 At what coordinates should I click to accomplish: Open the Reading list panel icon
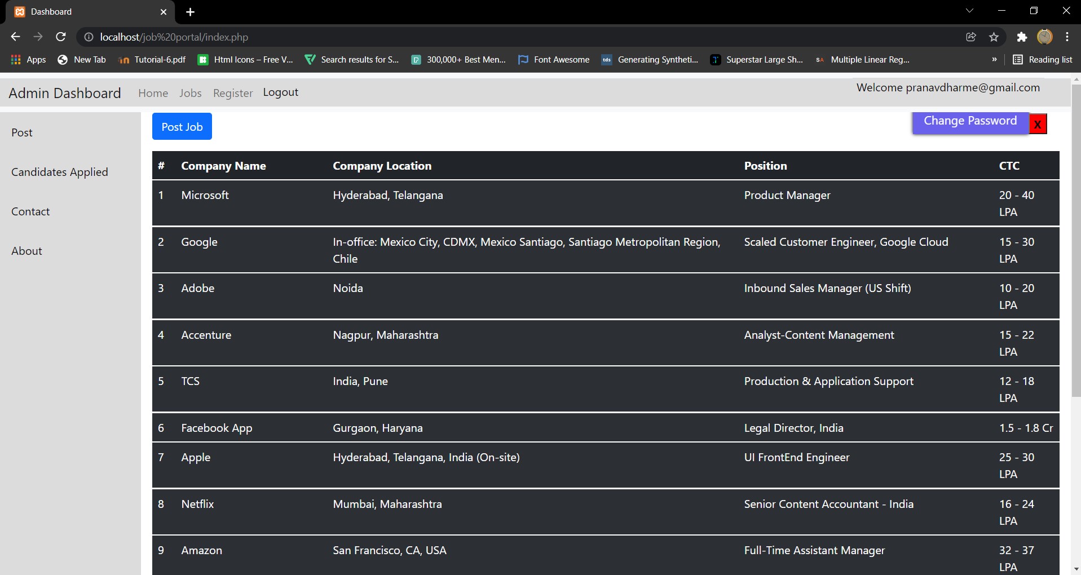click(1042, 59)
